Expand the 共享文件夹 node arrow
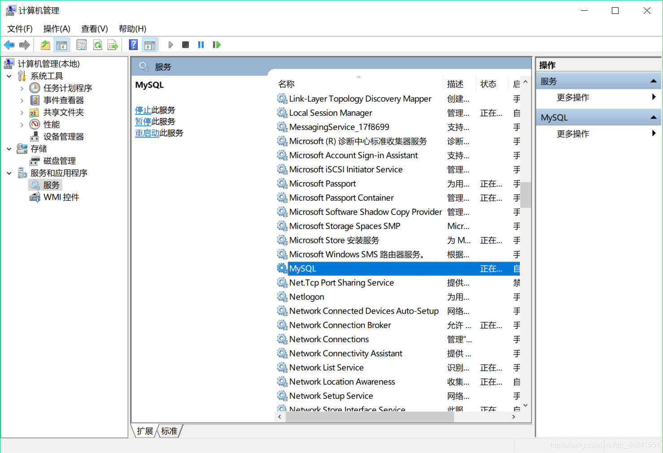 [x=22, y=113]
